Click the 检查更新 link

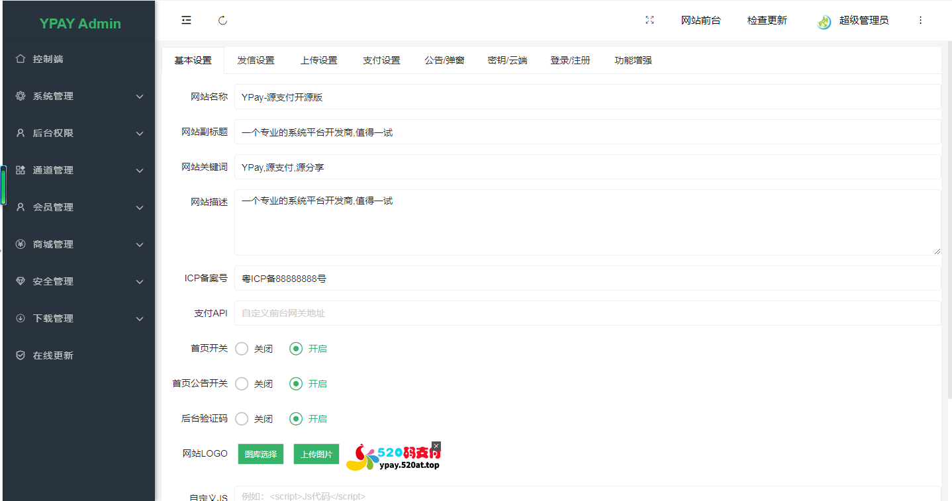tap(767, 21)
